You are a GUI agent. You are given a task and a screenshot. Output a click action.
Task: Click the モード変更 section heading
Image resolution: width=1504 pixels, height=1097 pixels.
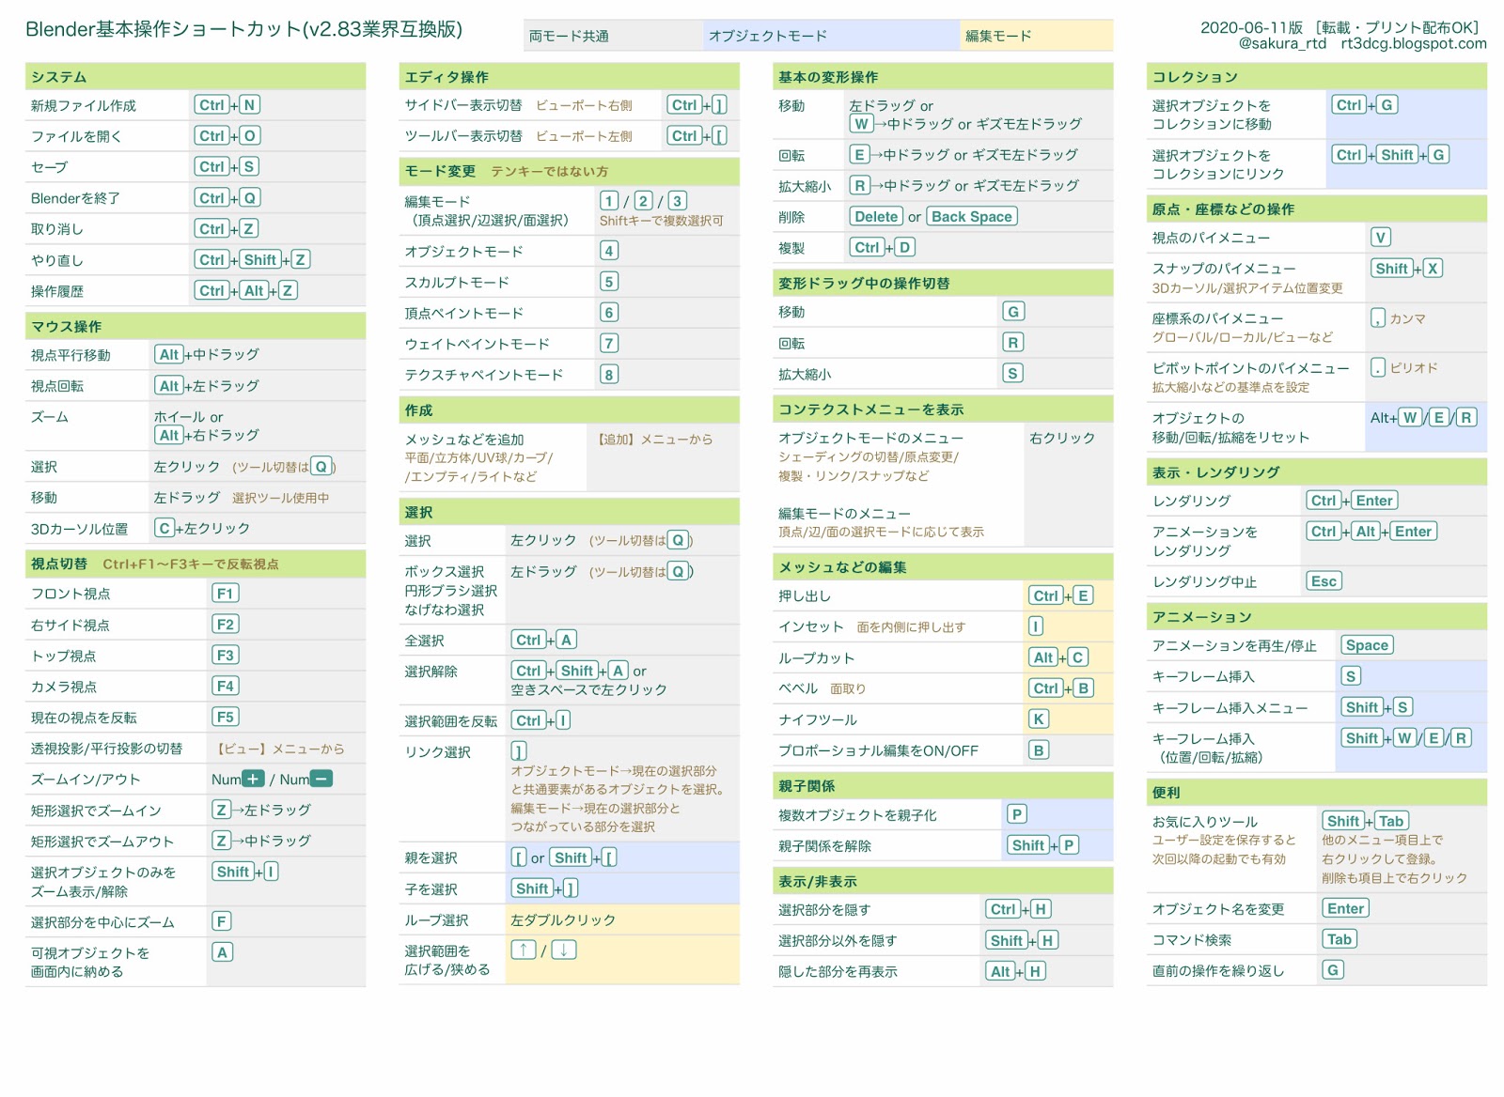[x=440, y=171]
